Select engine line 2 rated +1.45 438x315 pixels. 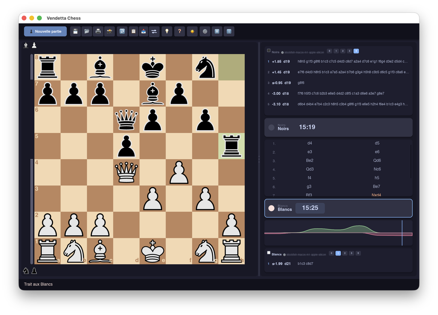point(338,72)
